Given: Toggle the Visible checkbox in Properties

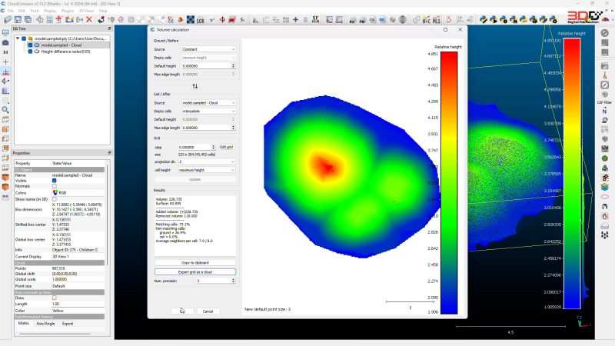Looking at the screenshot, I should [54, 181].
